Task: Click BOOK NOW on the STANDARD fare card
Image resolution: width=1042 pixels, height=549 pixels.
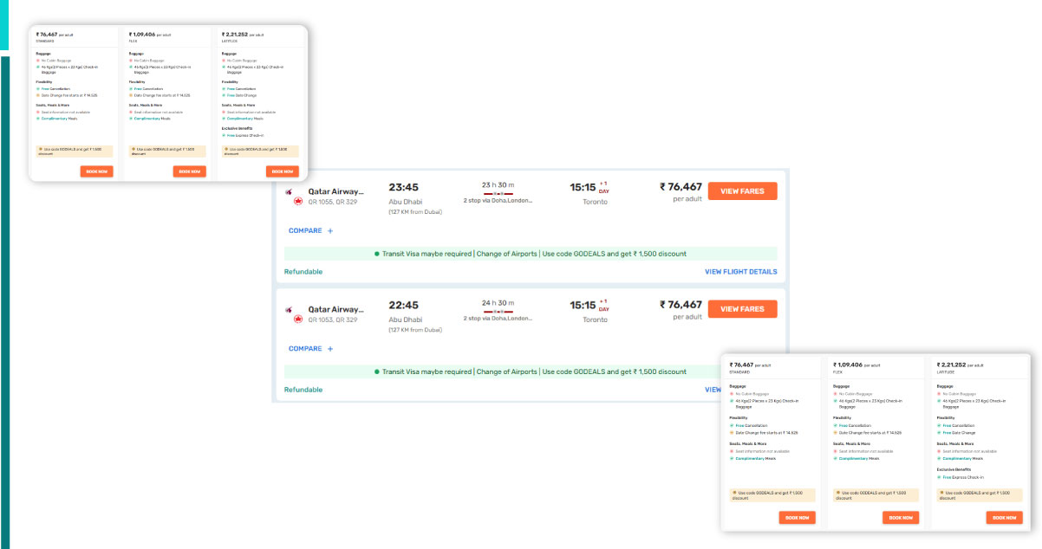Action: pos(796,517)
